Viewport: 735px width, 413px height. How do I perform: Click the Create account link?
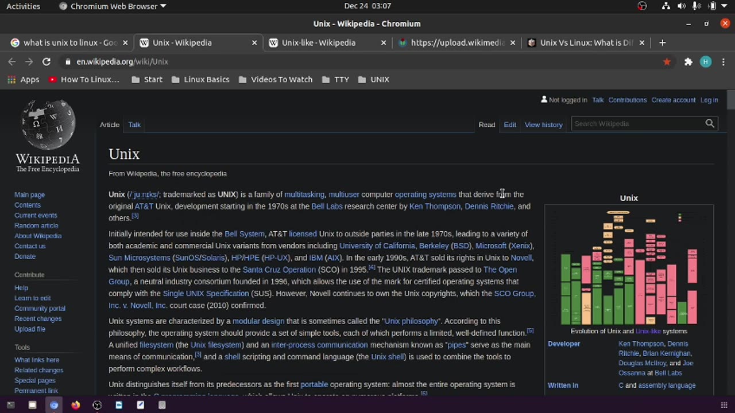(x=673, y=100)
